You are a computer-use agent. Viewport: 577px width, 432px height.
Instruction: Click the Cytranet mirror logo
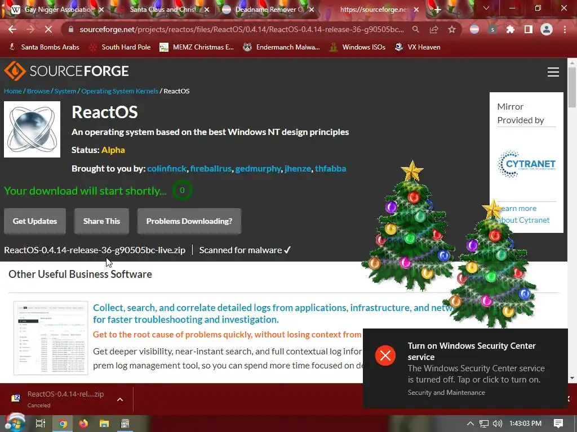[526, 164]
